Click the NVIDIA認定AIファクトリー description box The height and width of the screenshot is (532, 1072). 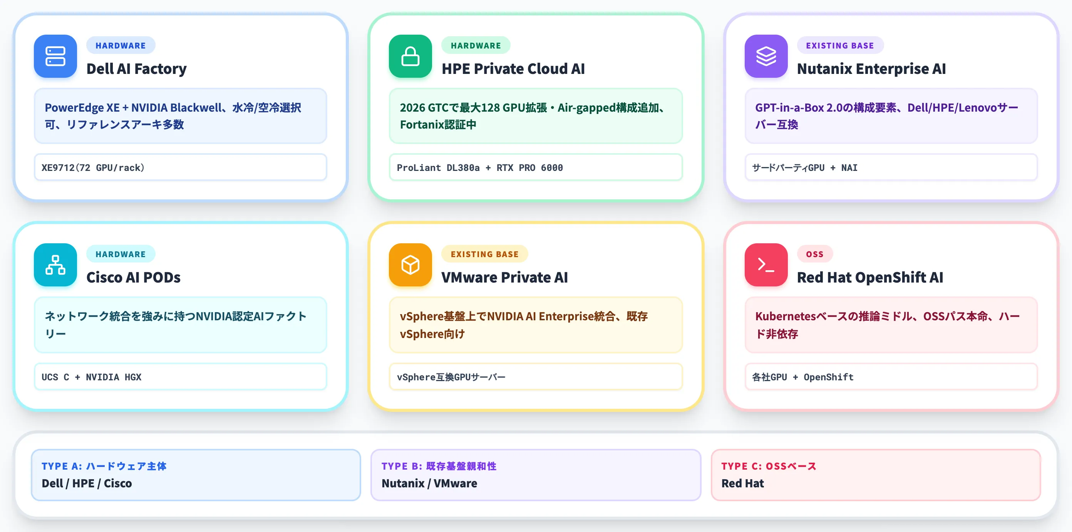tap(181, 325)
